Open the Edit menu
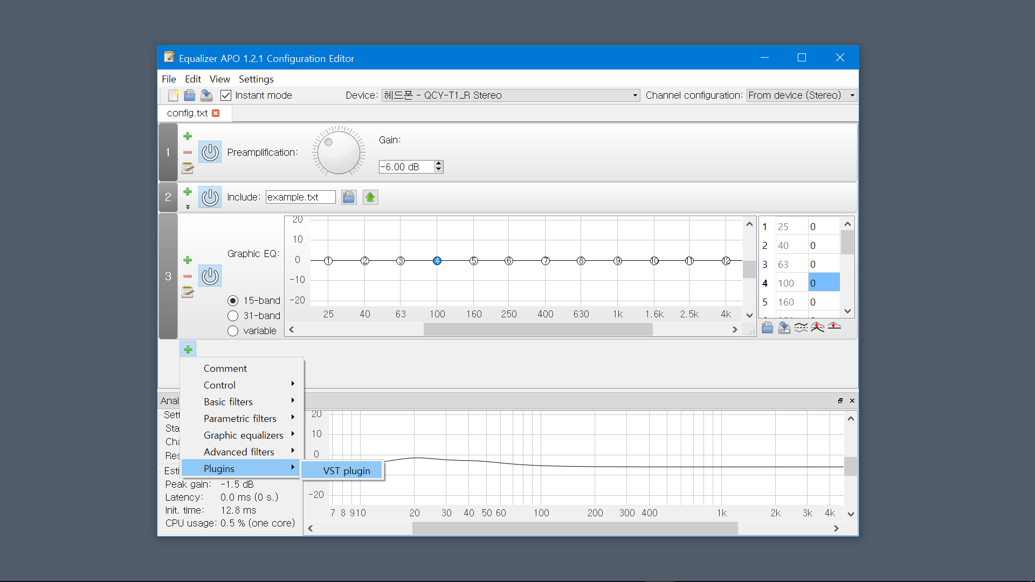 click(x=192, y=79)
